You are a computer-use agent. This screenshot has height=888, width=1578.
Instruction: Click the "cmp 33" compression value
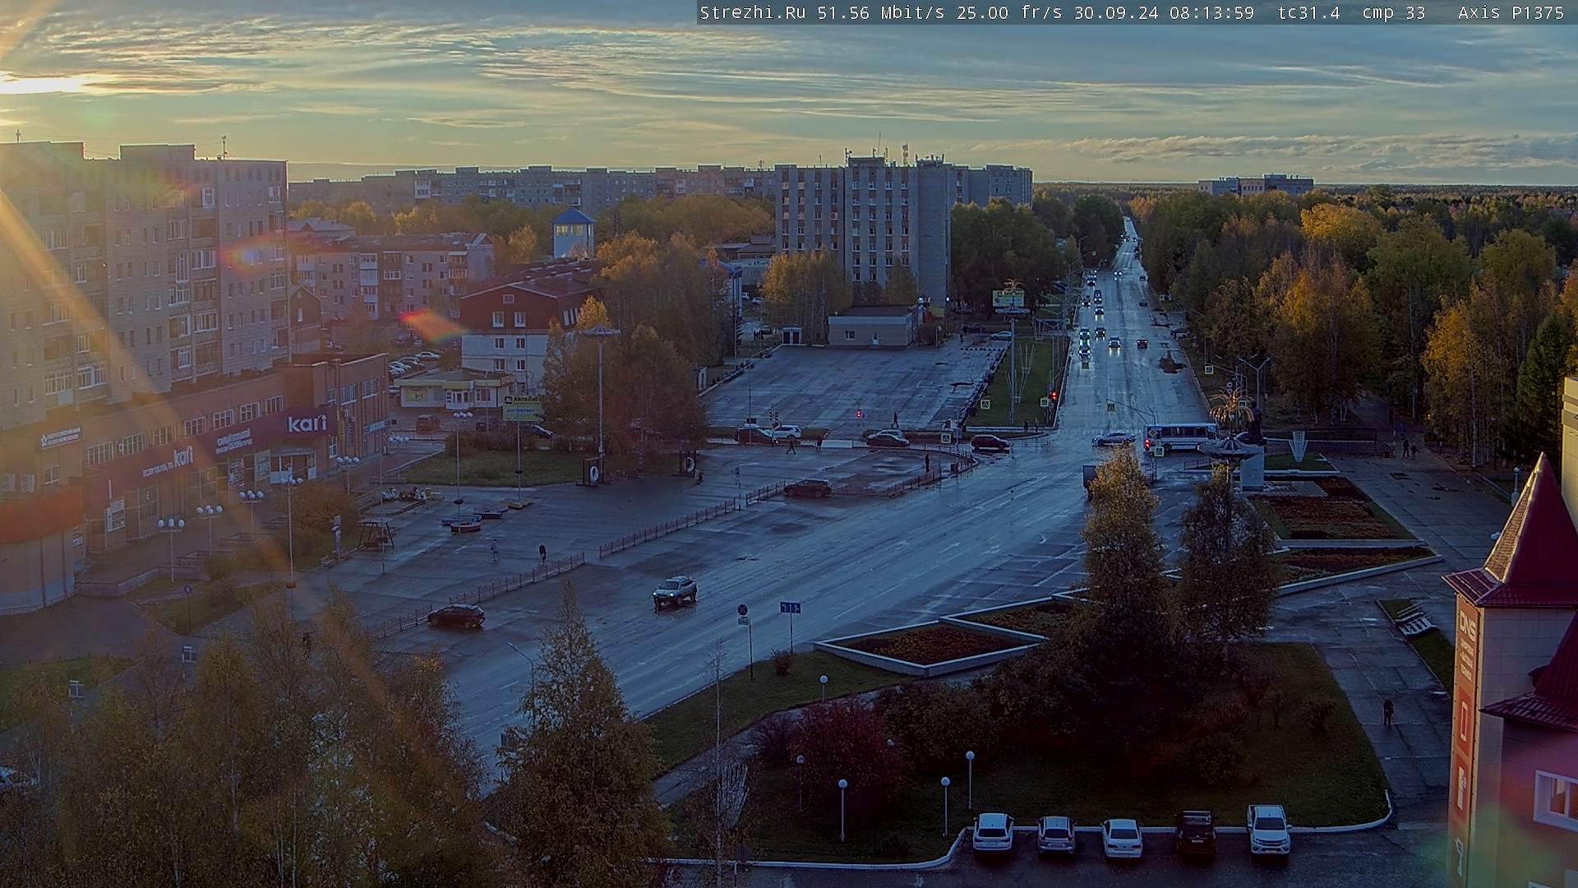click(x=1393, y=12)
